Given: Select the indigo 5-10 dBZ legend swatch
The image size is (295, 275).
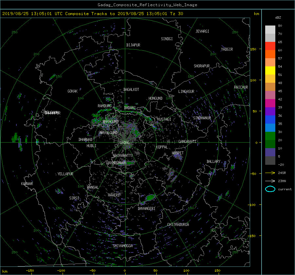Looking at the screenshot, I should (270, 152).
